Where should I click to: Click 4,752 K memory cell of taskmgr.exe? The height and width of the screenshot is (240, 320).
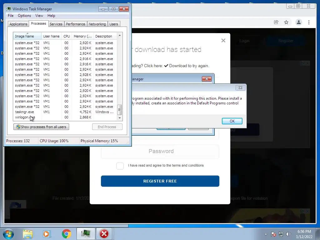tap(85, 112)
